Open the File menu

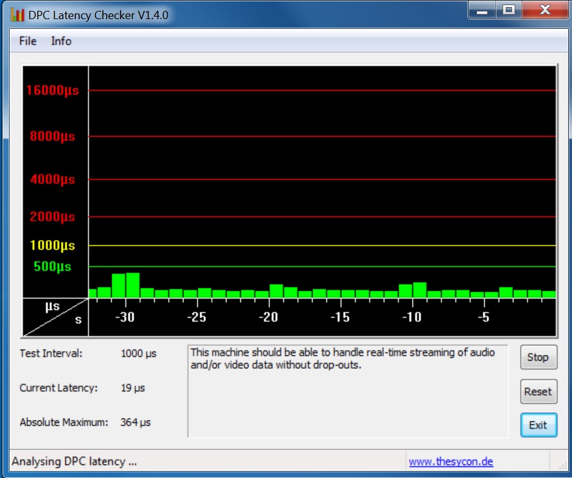click(x=27, y=41)
